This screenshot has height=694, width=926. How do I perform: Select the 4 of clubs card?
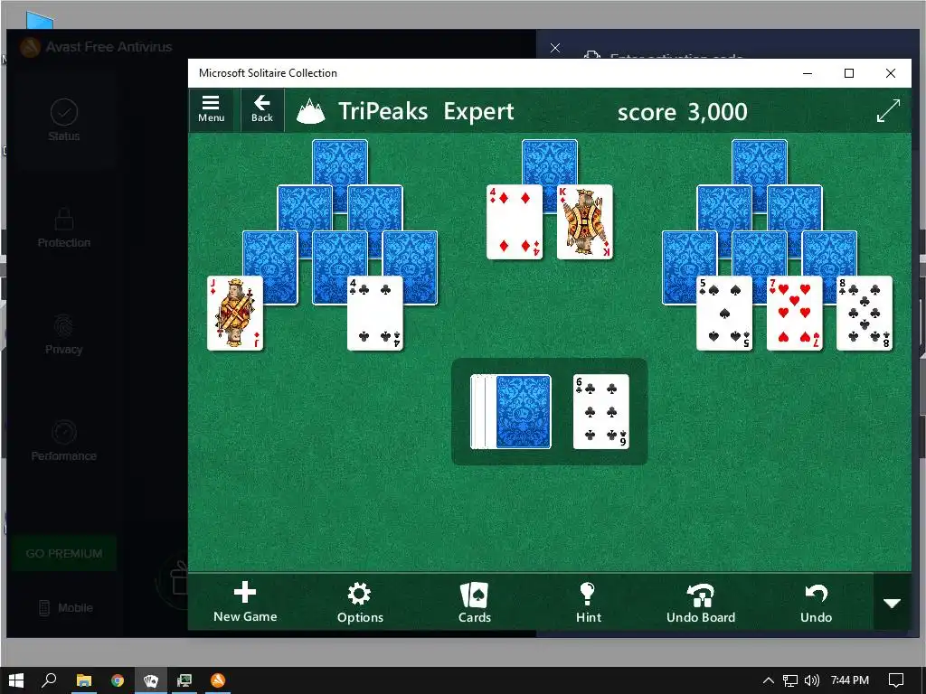(375, 314)
